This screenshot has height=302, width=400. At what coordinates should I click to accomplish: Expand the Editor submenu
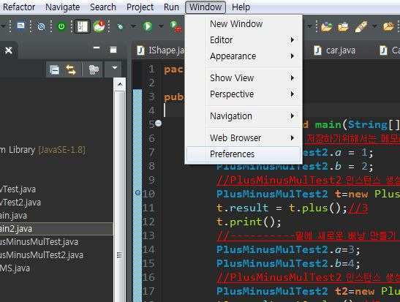[x=244, y=40]
